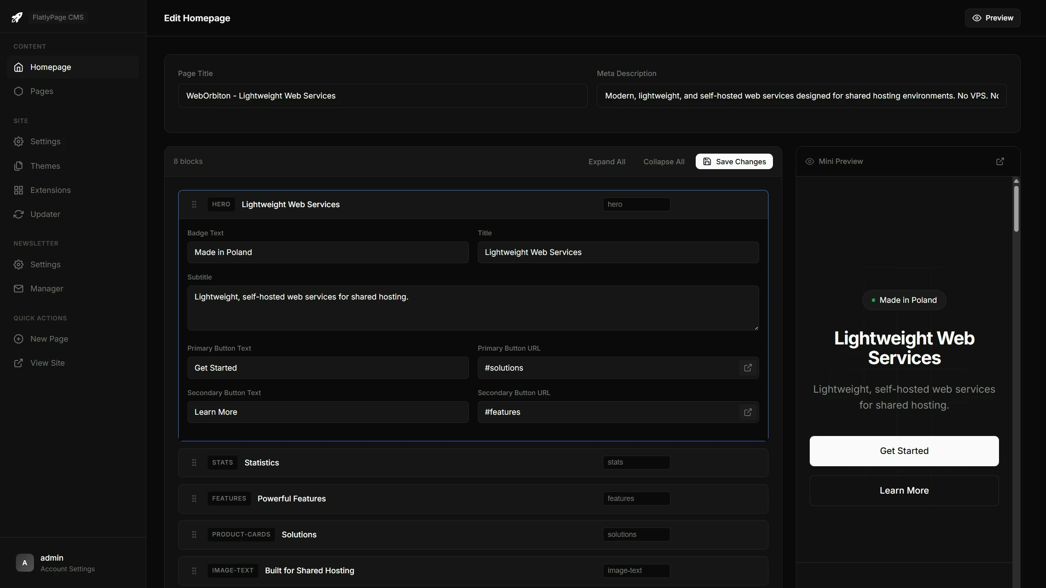Click Expand All to open all blocks
The image size is (1046, 588).
click(607, 161)
